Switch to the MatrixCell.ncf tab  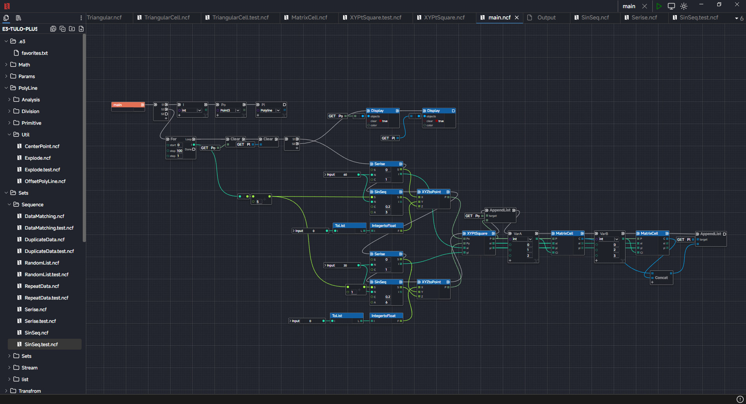309,17
